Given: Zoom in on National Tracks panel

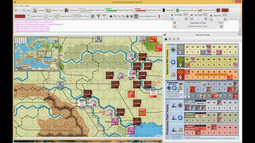Looking at the screenshot, I should [170, 39].
